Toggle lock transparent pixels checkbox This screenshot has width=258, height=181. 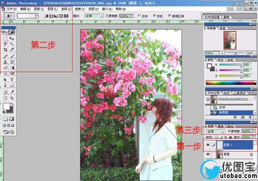click(x=216, y=137)
